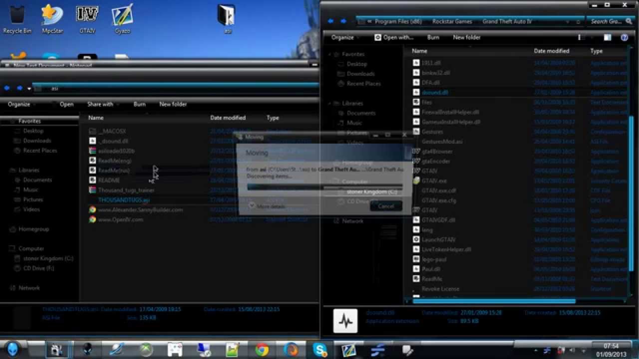Viewport: 639px width, 359px height.
Task: Select the Thousand_tugs_trainer archive icon
Action: [92, 190]
